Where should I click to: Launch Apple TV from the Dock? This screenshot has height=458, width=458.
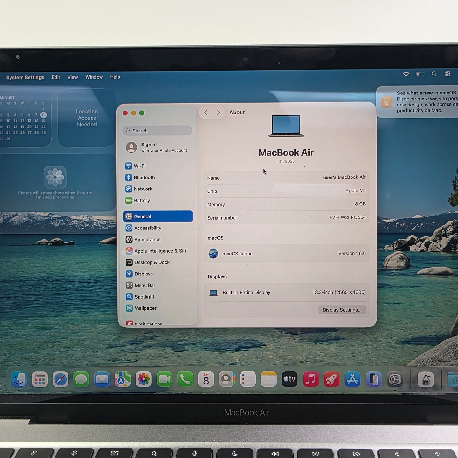click(289, 379)
